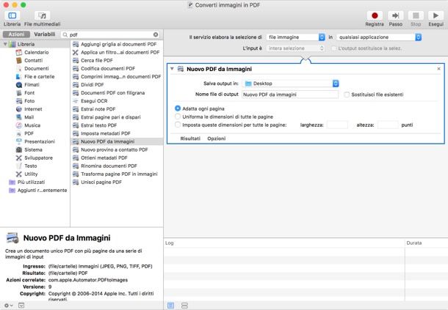This screenshot has height=310, width=448.
Task: Open file immagine dropdown
Action: (x=295, y=37)
